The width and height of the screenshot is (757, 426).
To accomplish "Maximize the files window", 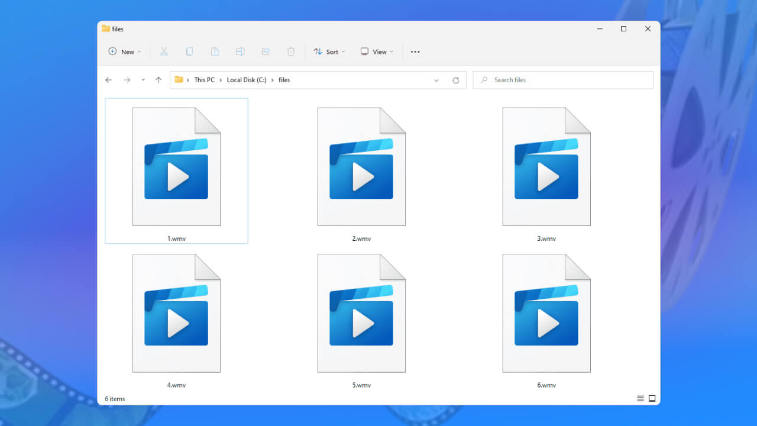I will [x=623, y=28].
